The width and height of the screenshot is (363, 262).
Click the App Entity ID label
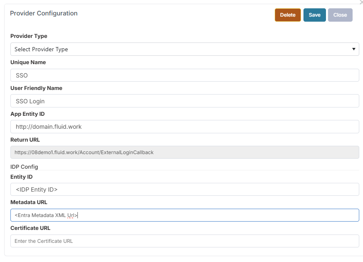pyautogui.click(x=27, y=114)
